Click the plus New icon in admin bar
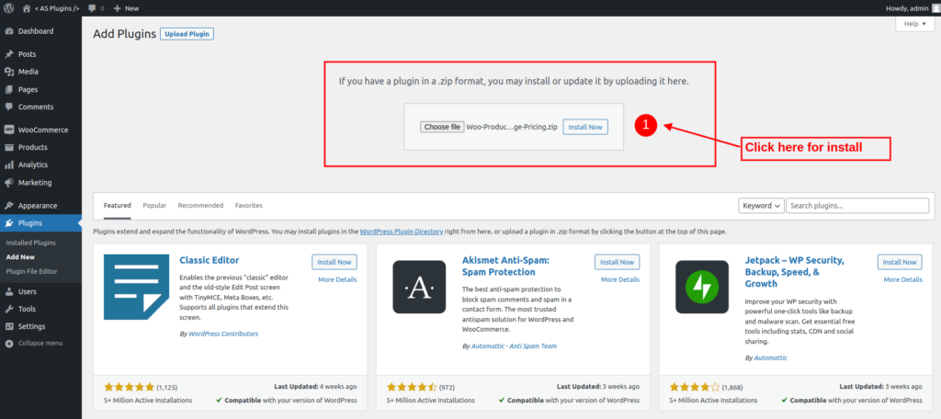The height and width of the screenshot is (419, 941). click(x=117, y=8)
